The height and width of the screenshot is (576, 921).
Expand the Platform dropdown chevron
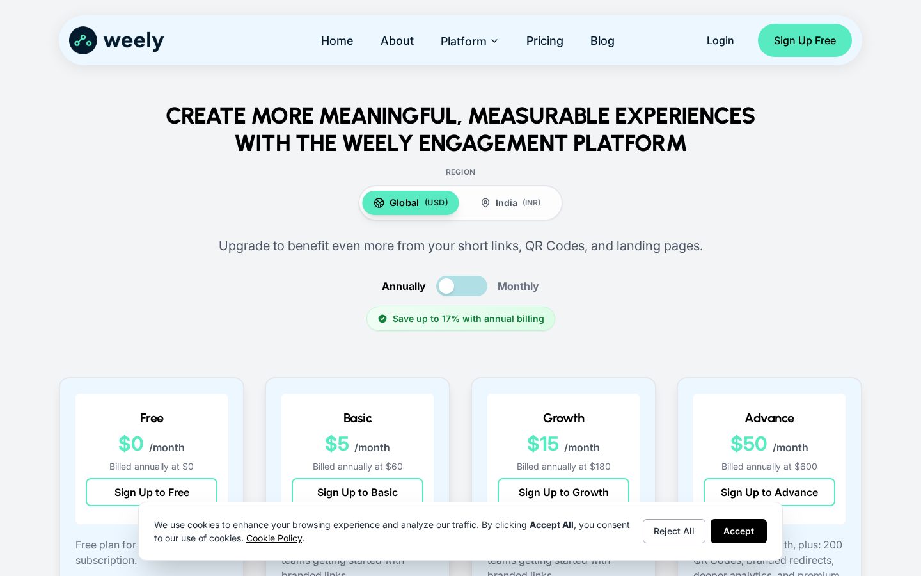coord(494,41)
